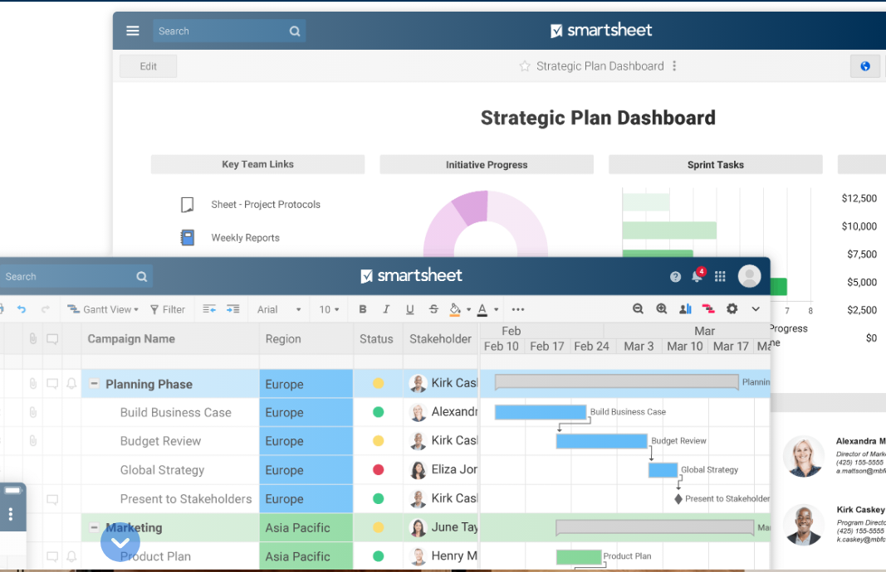Click the Feb 17 timeline column header
Image resolution: width=886 pixels, height=572 pixels.
pyautogui.click(x=547, y=346)
